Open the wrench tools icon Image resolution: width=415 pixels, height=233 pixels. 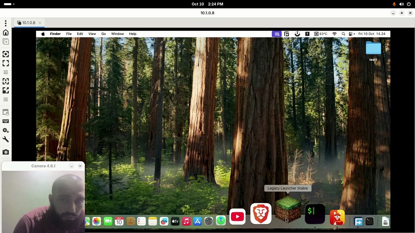(x=6, y=139)
